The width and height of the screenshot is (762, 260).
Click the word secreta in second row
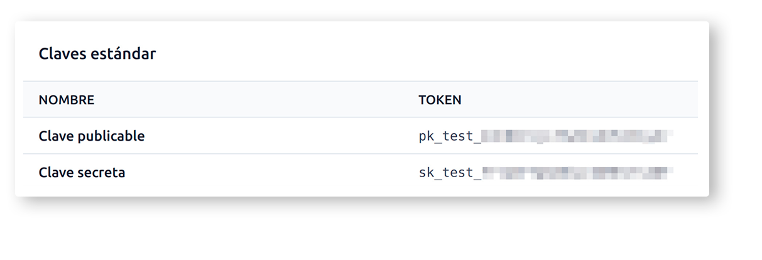[x=102, y=173]
